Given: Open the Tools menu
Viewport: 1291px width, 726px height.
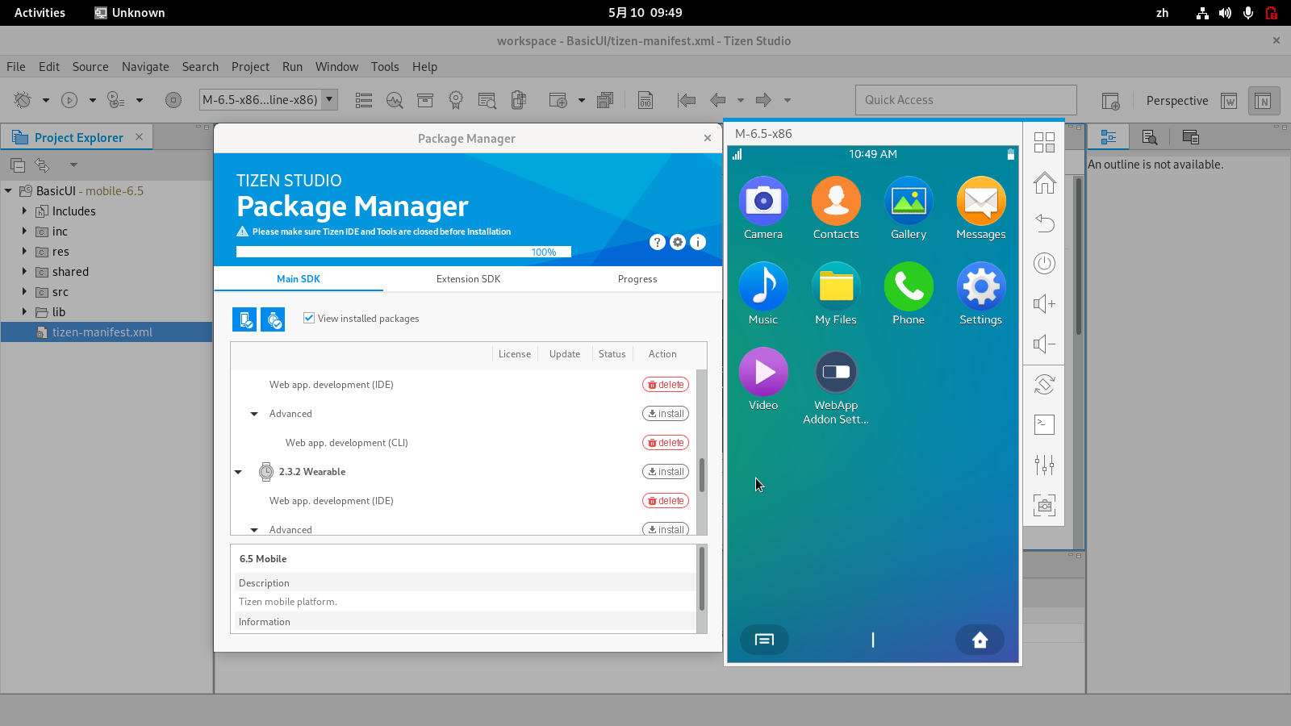Looking at the screenshot, I should click(385, 67).
